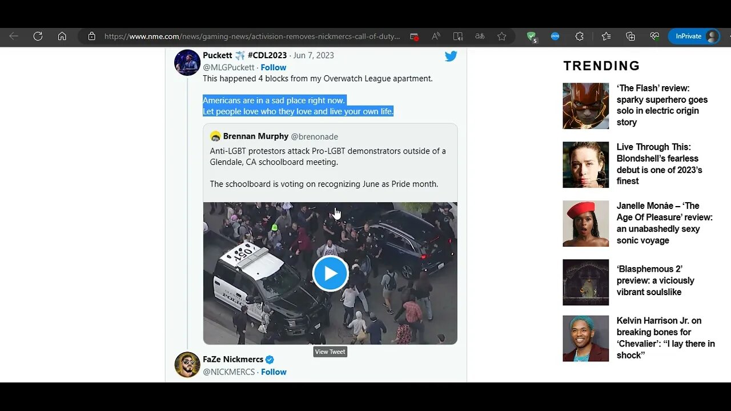This screenshot has height=411, width=731.
Task: Refresh the current page
Action: coord(38,37)
